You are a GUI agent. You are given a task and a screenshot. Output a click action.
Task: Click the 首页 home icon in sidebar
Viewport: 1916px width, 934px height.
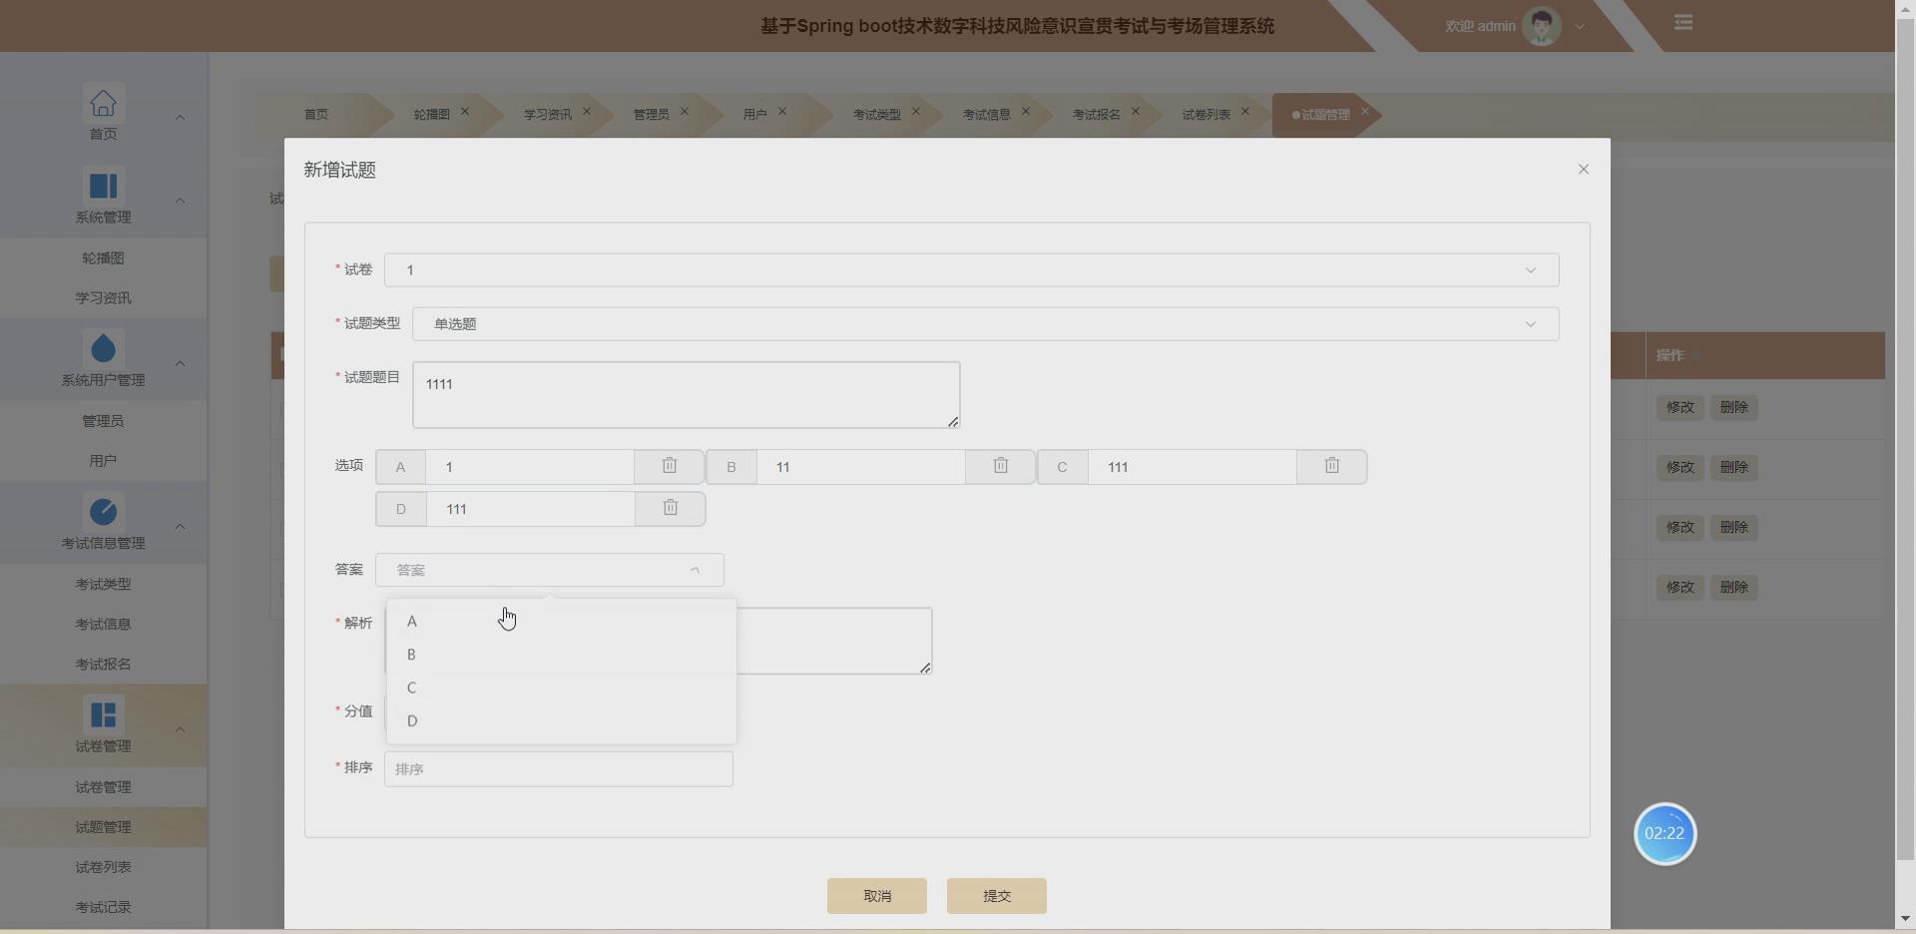coord(104,104)
